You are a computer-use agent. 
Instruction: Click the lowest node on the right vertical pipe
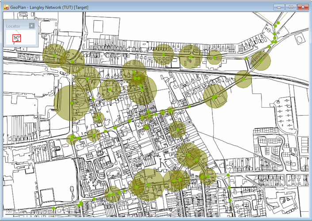[x=230, y=200]
